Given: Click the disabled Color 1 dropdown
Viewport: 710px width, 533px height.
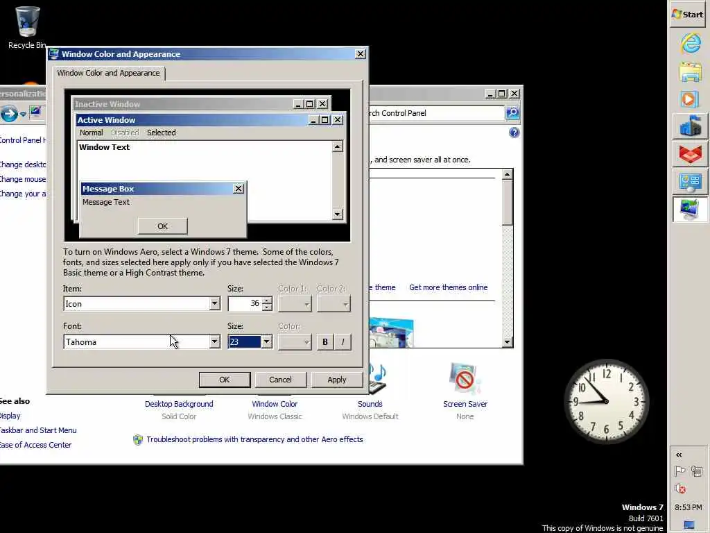Looking at the screenshot, I should coord(295,304).
